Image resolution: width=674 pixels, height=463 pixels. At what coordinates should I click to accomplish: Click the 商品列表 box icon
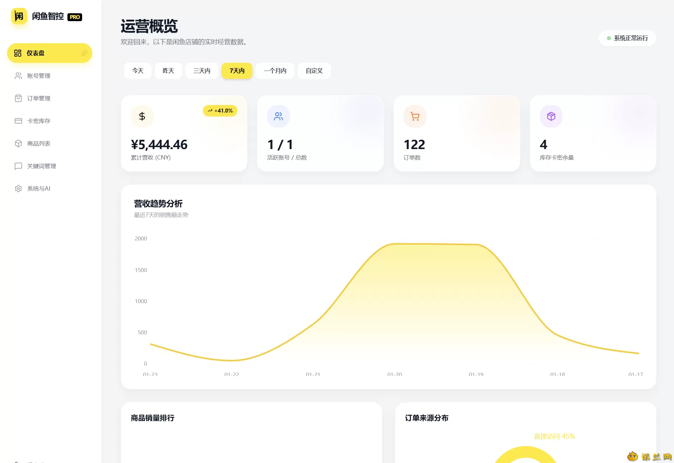tap(18, 143)
